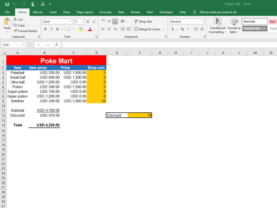This screenshot has height=208, width=277.
Task: Select the Poke Mart title cell
Action: pos(56,60)
